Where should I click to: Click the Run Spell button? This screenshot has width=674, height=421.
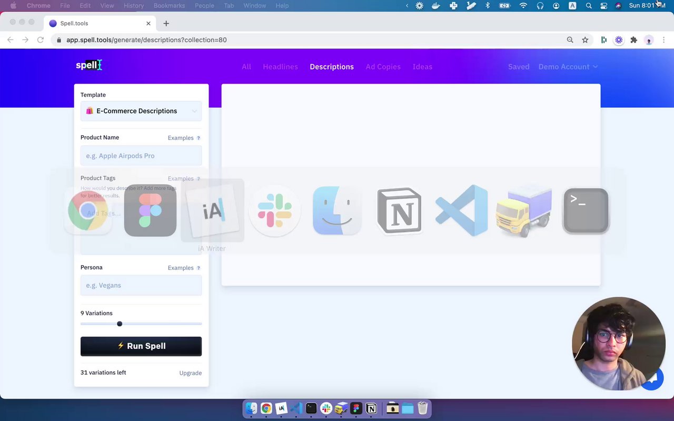pos(141,346)
